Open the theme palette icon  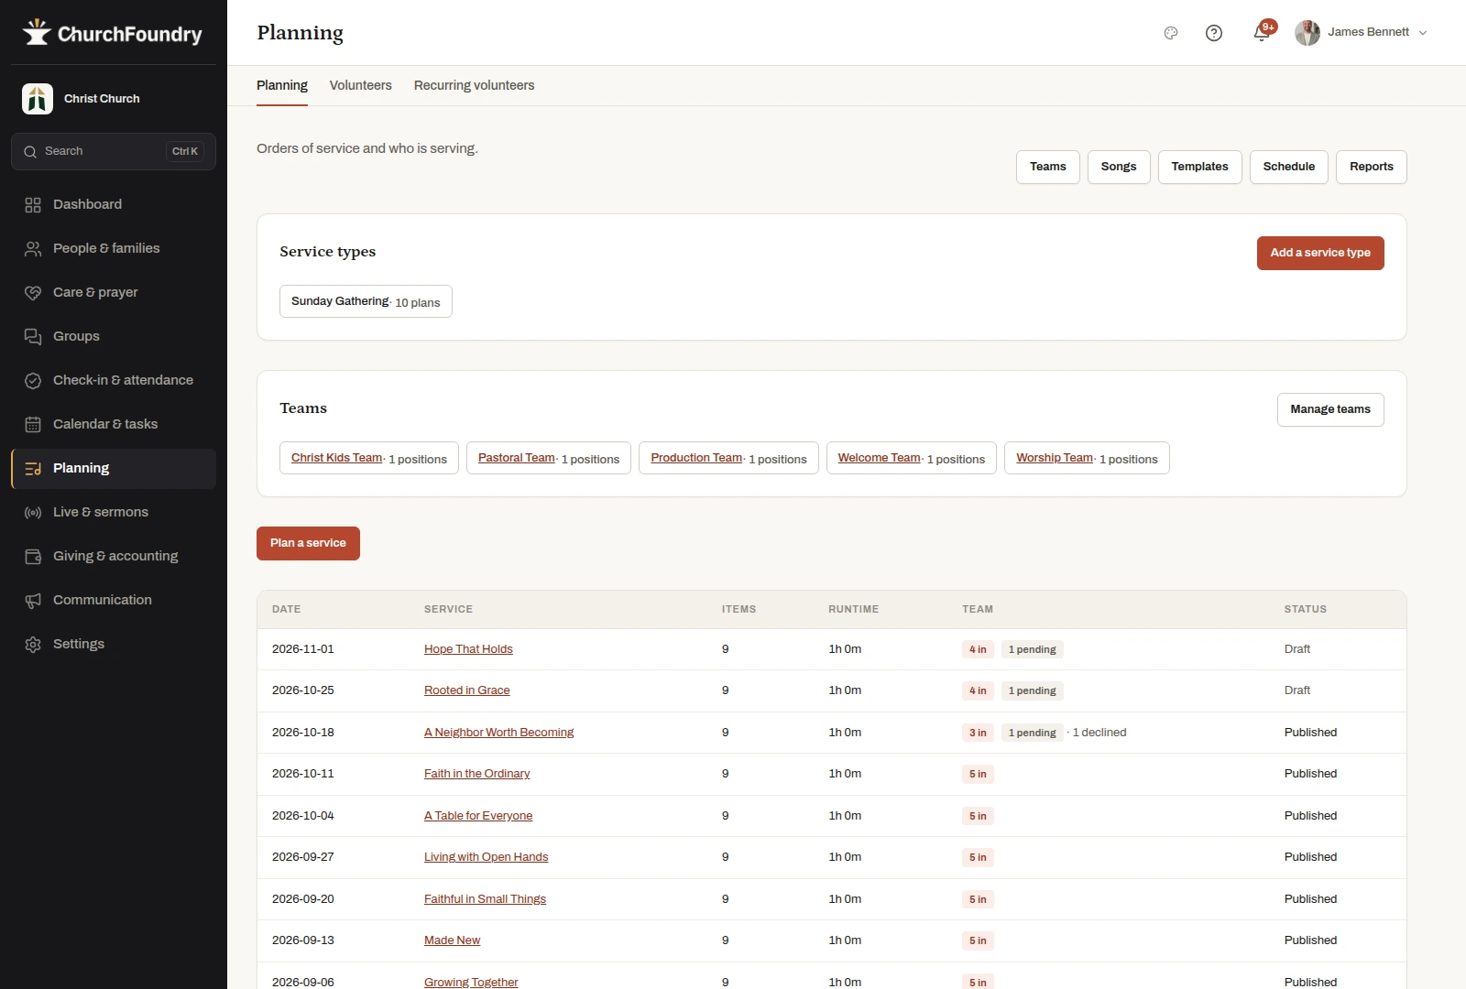pyautogui.click(x=1171, y=33)
